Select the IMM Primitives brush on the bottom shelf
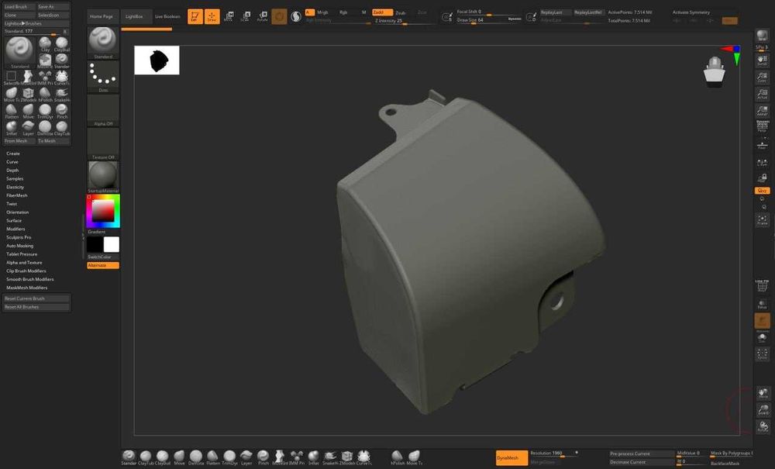Viewport: 775px width, 469px height. (297, 457)
